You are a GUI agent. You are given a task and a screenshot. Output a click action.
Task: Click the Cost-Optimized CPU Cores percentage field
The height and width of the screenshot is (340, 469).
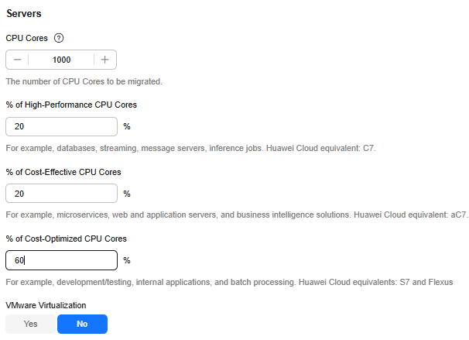click(x=61, y=260)
